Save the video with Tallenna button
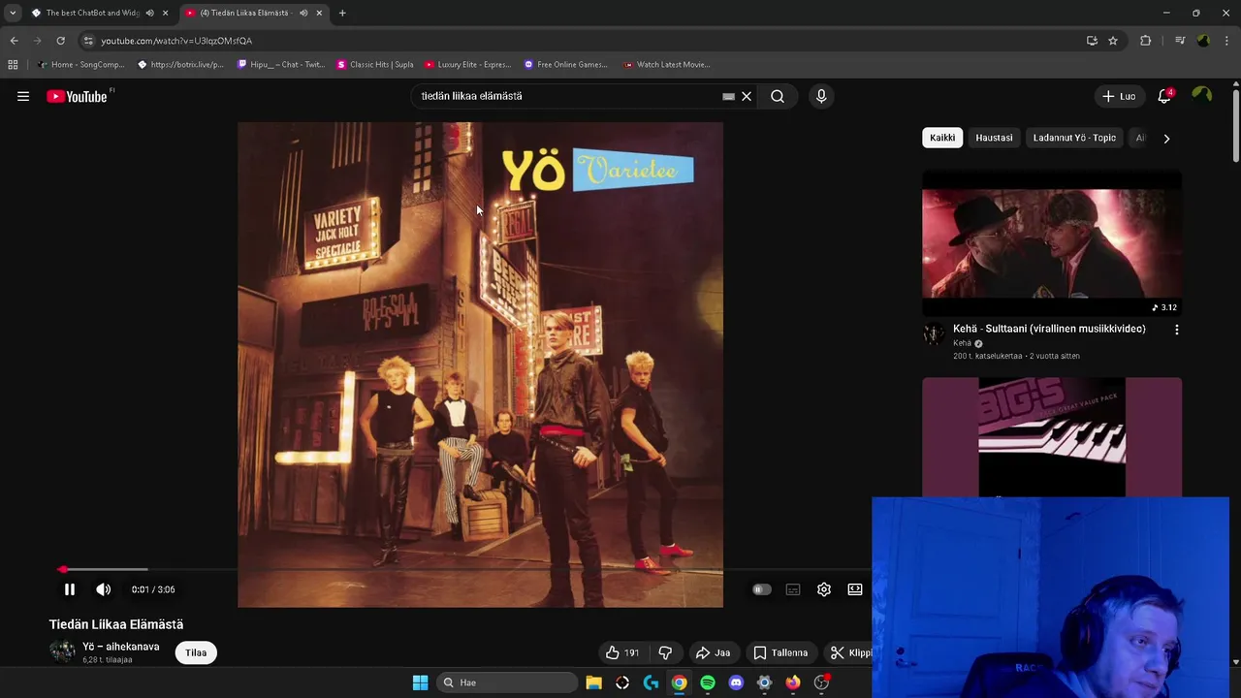Viewport: 1241px width, 698px height. point(781,652)
